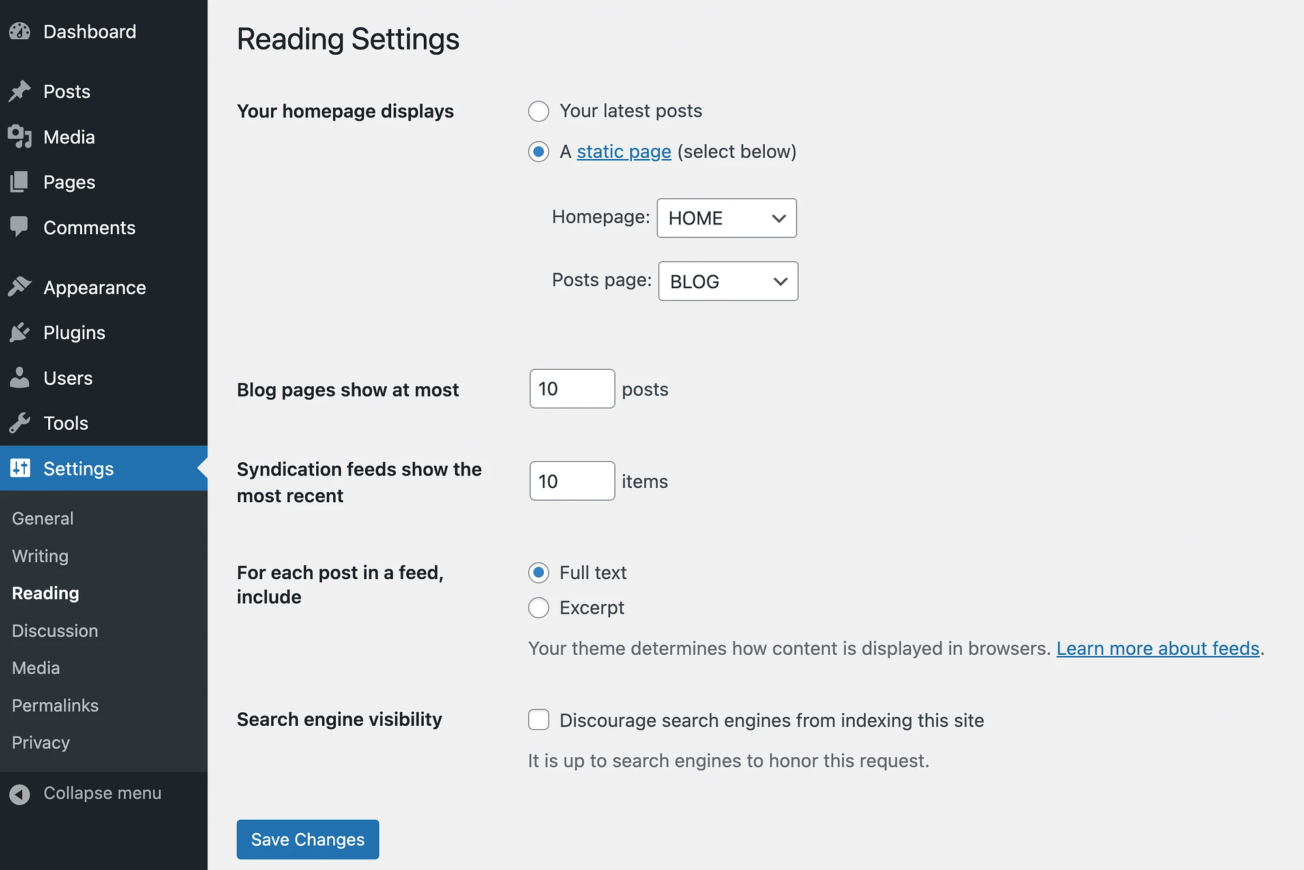Click the Media icon in sidebar

coord(20,136)
